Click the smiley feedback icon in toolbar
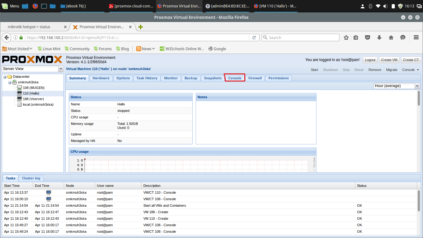The height and width of the screenshot is (238, 423). point(403,37)
